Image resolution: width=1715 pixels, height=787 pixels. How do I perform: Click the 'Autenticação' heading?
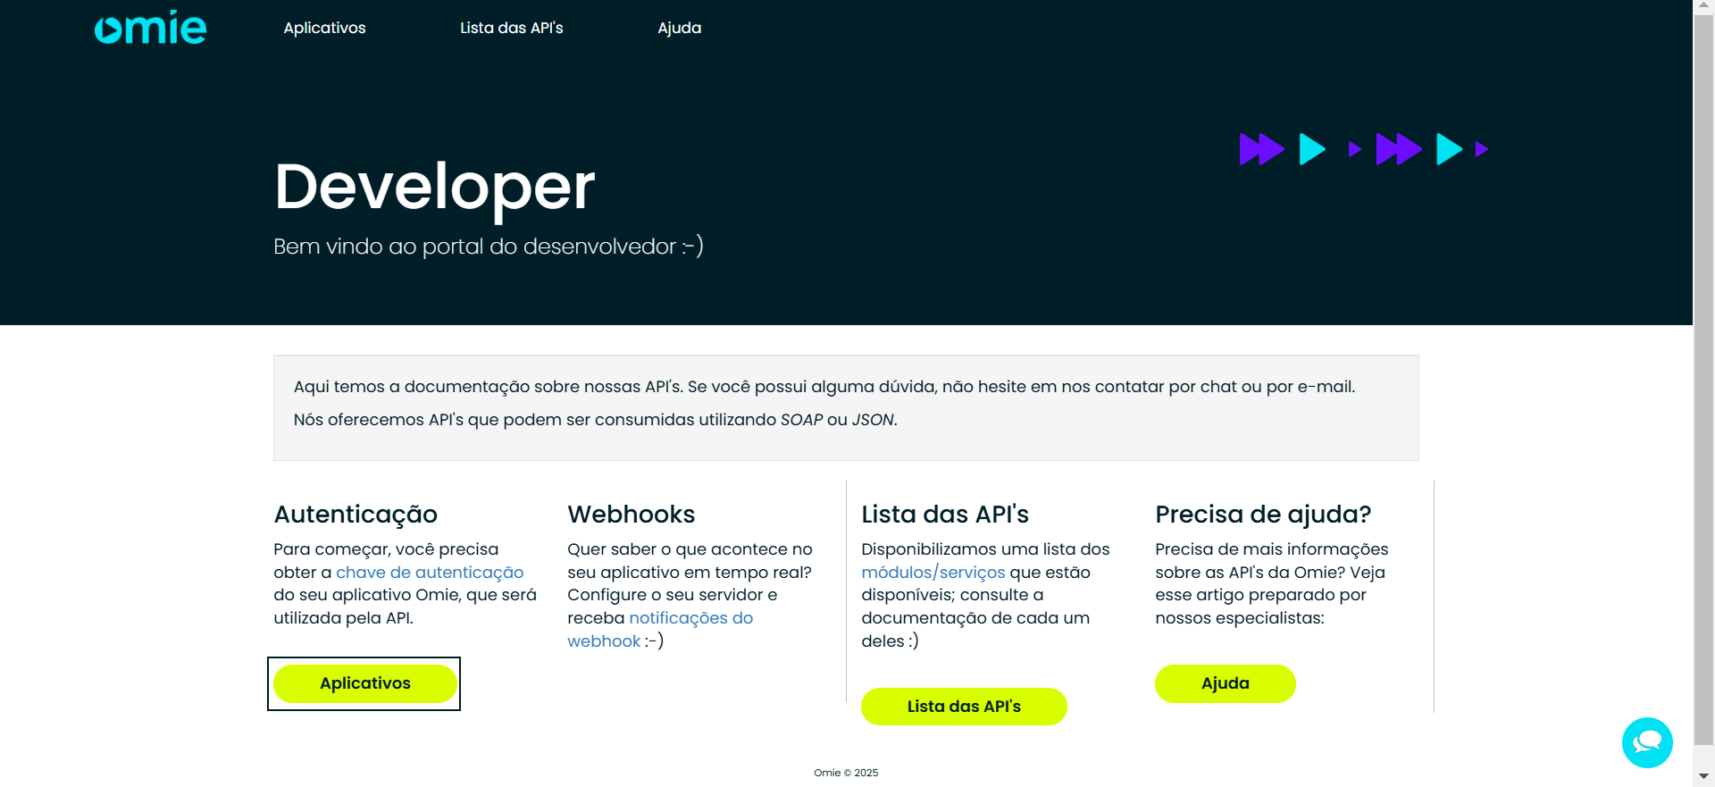(356, 515)
